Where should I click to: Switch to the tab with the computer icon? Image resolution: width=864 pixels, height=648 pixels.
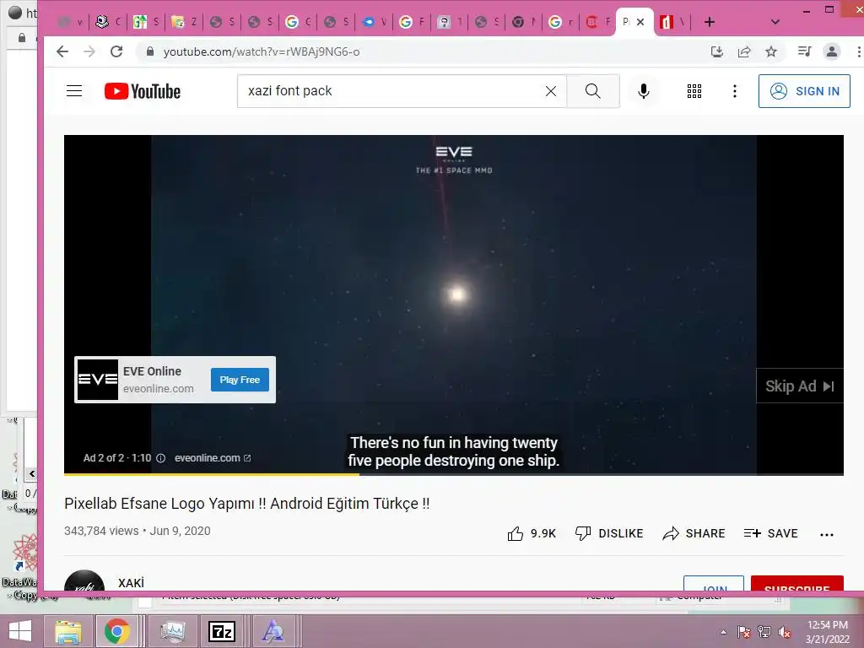(107, 22)
